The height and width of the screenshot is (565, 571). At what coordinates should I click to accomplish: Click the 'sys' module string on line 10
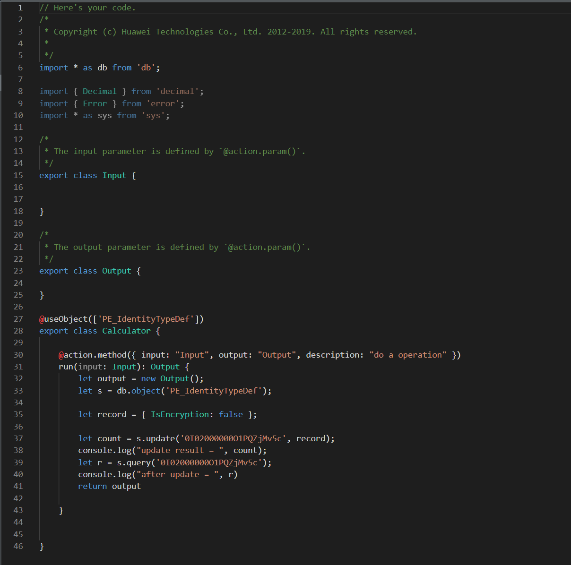154,115
